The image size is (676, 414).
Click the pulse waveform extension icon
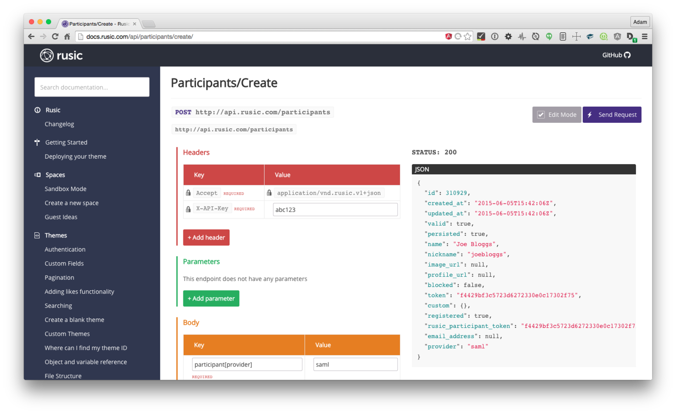coord(522,36)
